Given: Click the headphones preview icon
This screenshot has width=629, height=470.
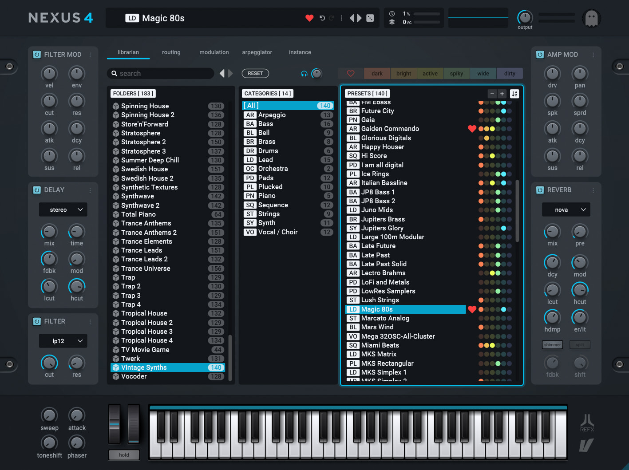Looking at the screenshot, I should pyautogui.click(x=304, y=74).
